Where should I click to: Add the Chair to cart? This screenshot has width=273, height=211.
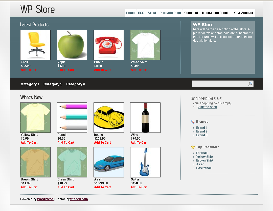29,70
